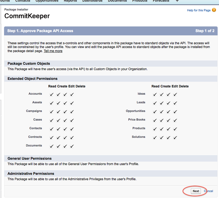Image resolution: width=219 pixels, height=198 pixels.
Task: Uncheck Delete permission for Price Books
Action: [175, 120]
